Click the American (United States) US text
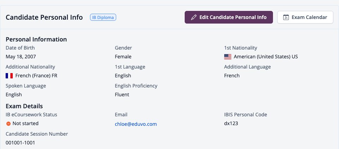The width and height of the screenshot is (339, 149). (x=266, y=57)
